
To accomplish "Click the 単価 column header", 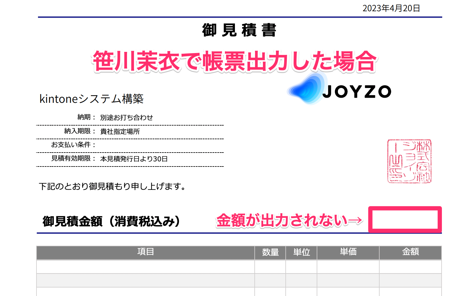I will click(348, 252).
